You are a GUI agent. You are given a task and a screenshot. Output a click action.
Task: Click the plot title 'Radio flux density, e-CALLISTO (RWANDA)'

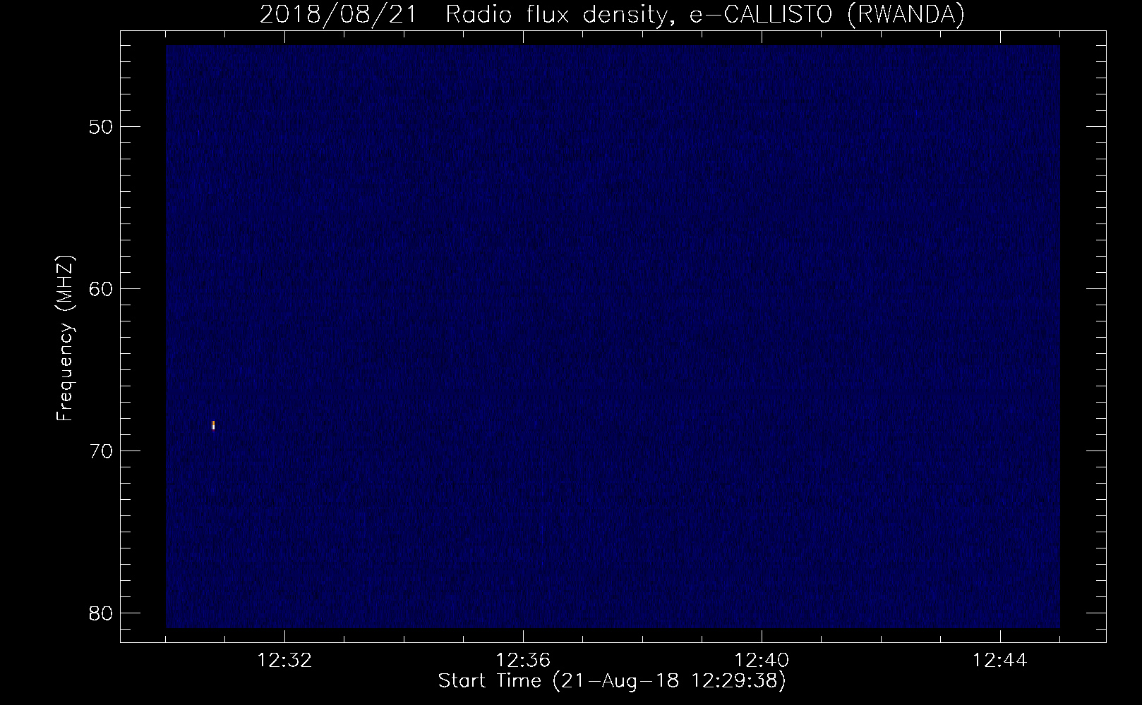(705, 14)
